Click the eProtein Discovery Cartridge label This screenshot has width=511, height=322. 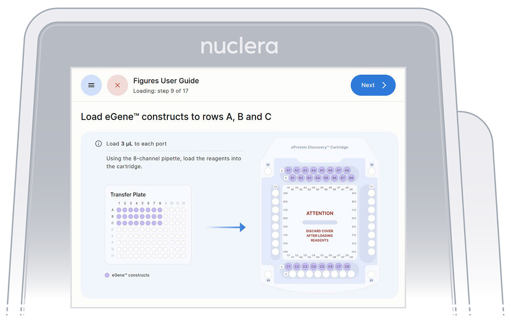(x=320, y=147)
